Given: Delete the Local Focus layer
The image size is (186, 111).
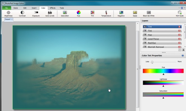Looking at the screenshot, I should pos(179,39).
